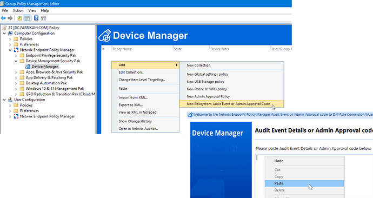Select New Global settings policy
This screenshot has height=198, width=373.
(x=231, y=74)
